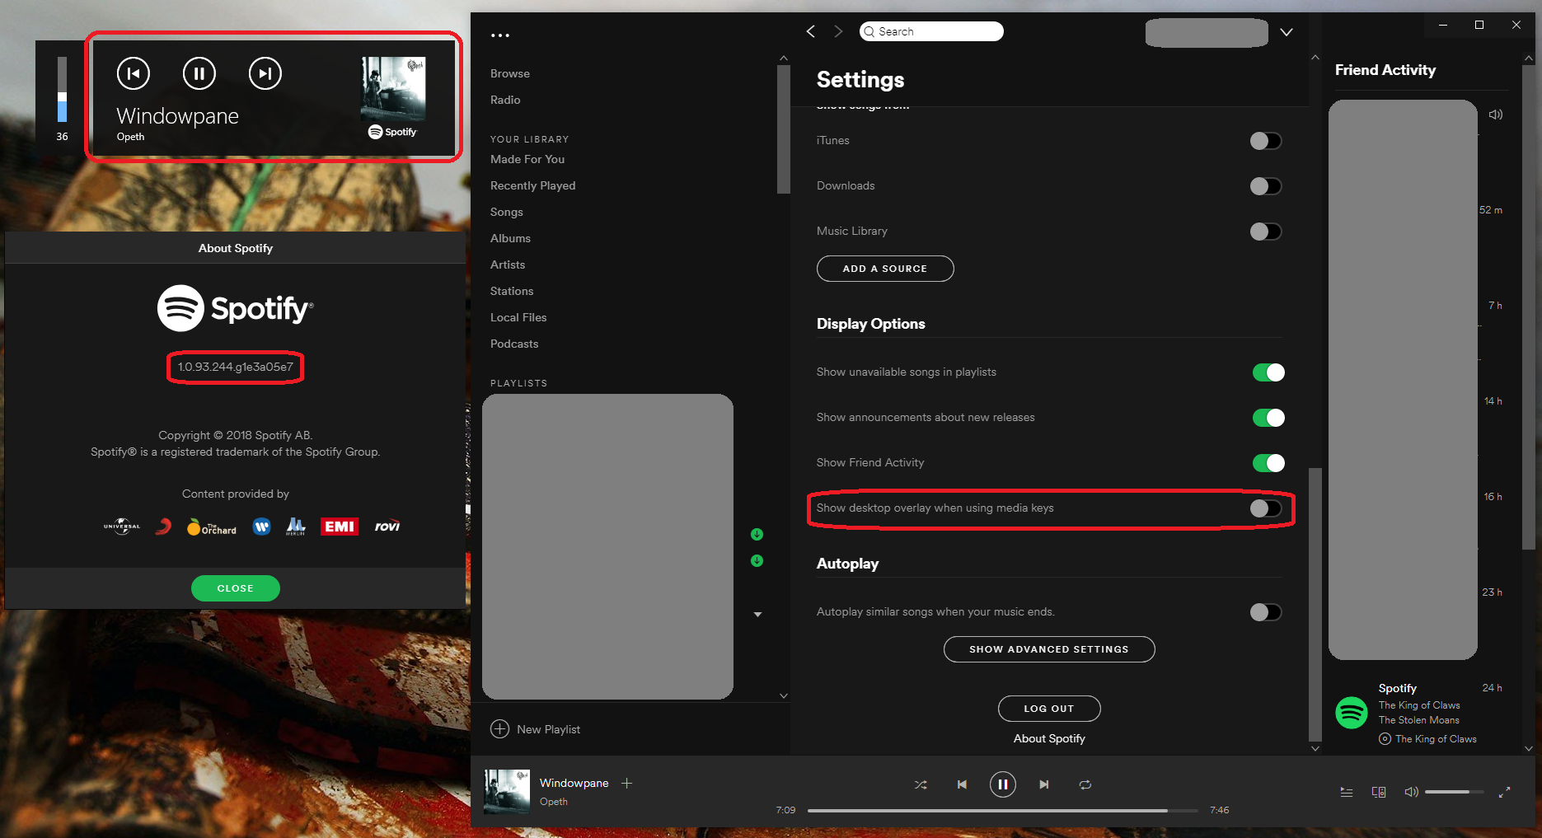Open the Browse section
Viewport: 1542px width, 838px height.
point(509,73)
